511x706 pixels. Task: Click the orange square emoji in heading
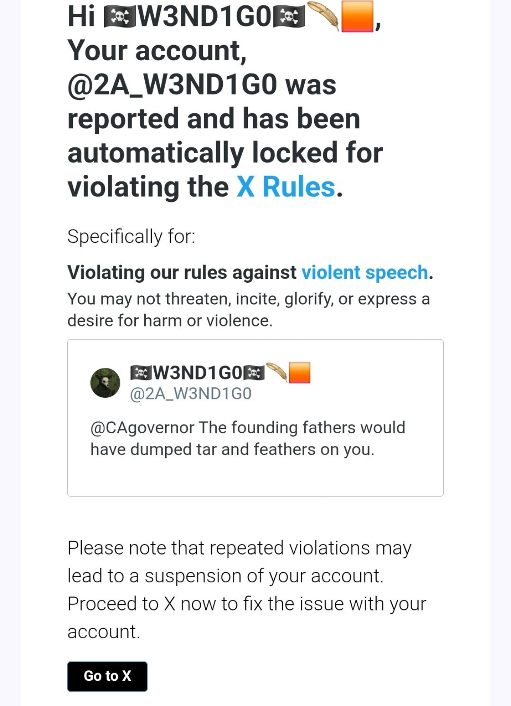357,16
